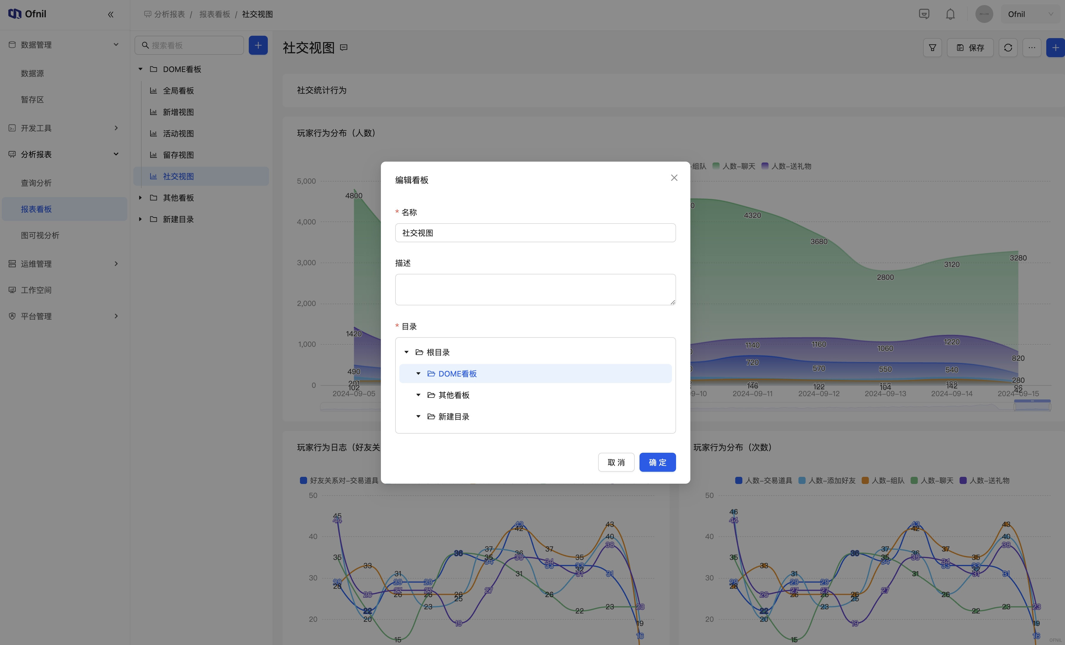
Task: Toggle 人数-聊天 legend in area chart
Action: coord(734,166)
